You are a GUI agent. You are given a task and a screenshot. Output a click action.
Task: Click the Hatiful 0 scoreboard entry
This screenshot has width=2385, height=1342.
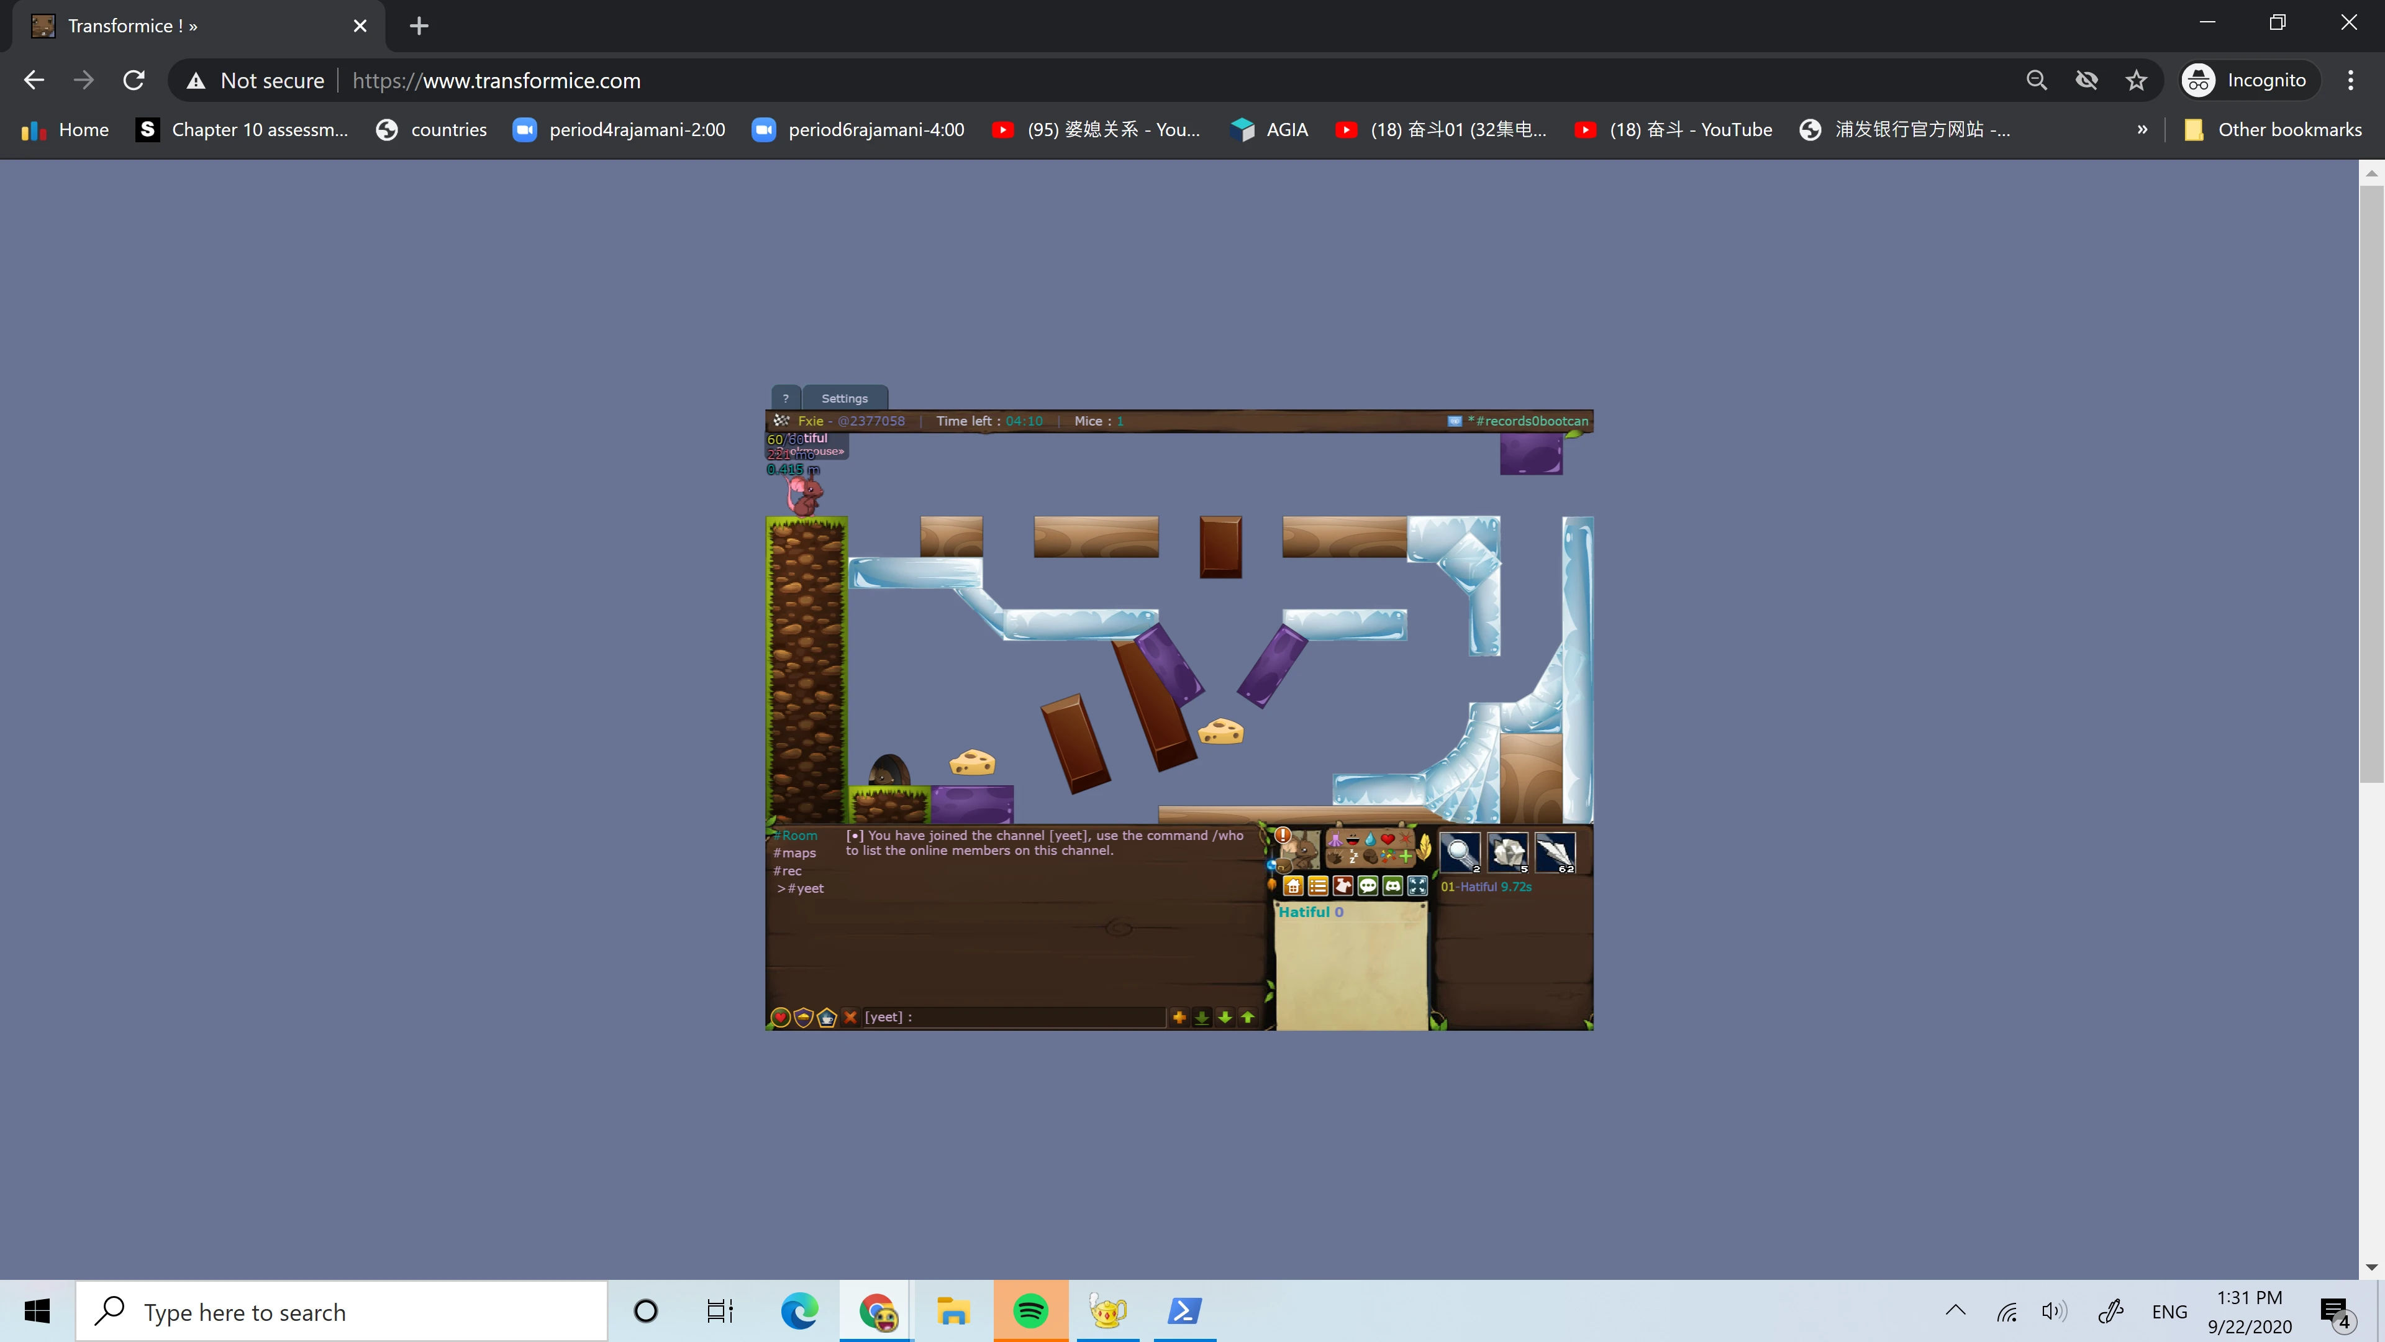click(1311, 912)
